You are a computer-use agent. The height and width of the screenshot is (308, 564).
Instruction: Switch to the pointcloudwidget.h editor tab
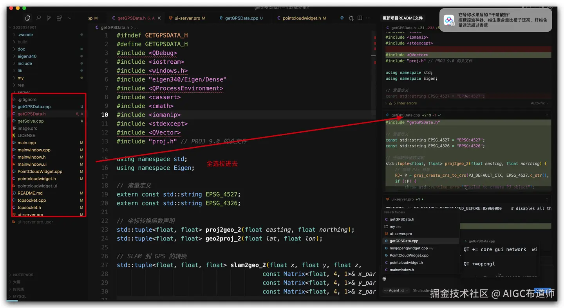[302, 18]
